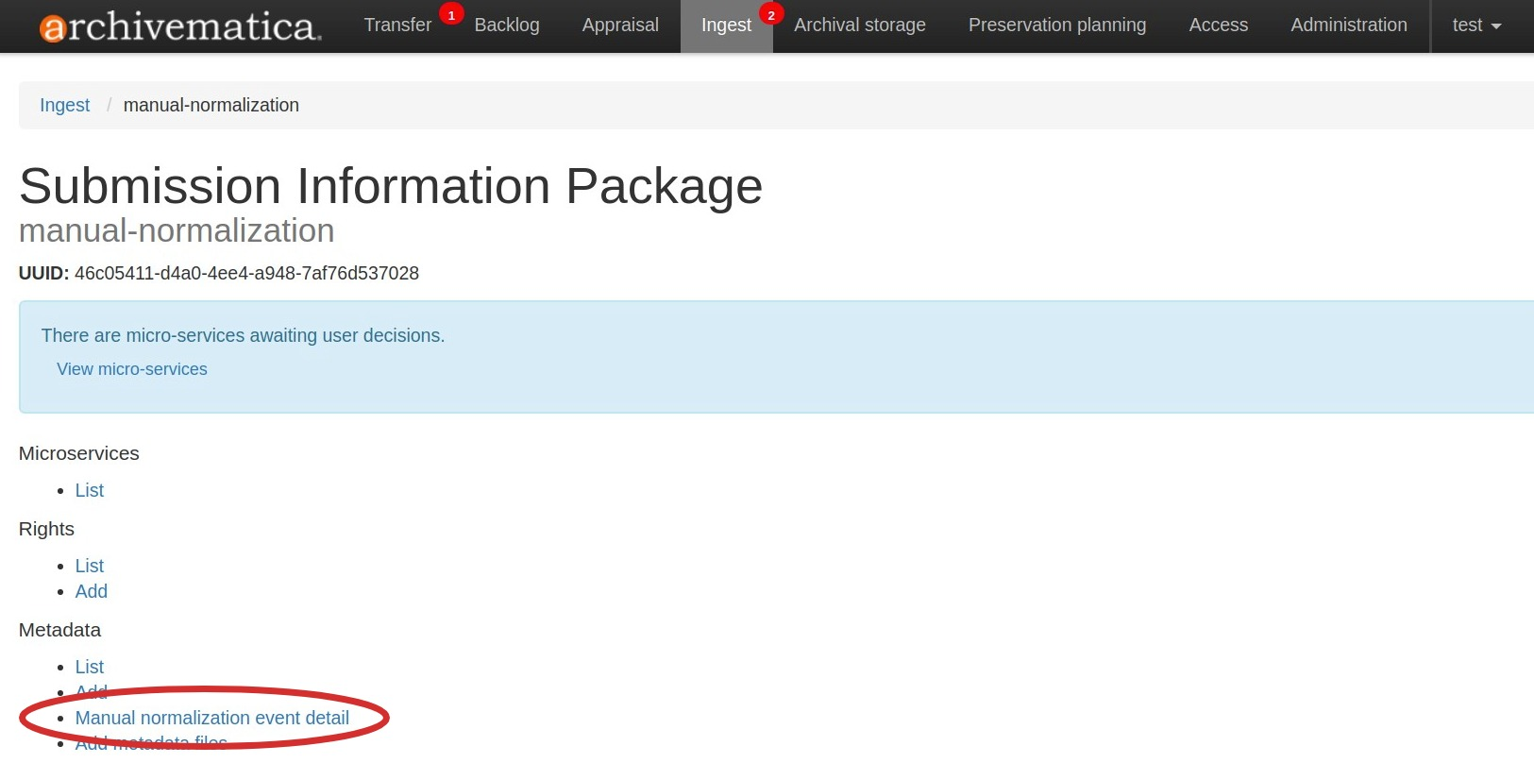
Task: Click the Ingest notification badge
Action: [x=771, y=15]
